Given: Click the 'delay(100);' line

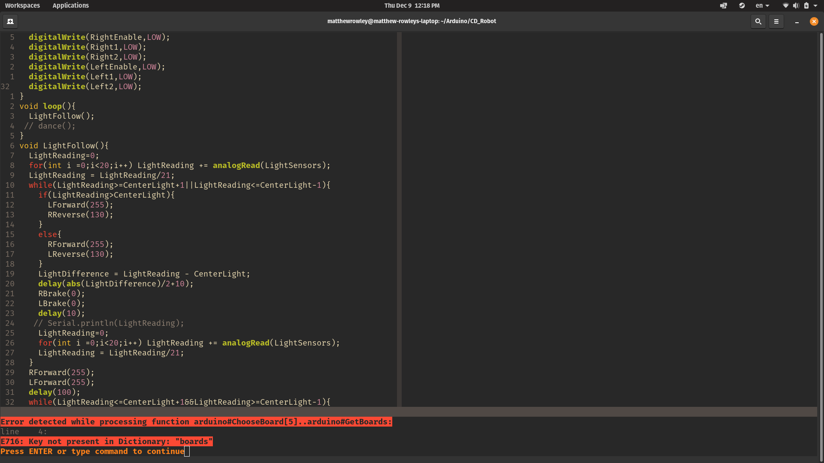Looking at the screenshot, I should pos(55,392).
